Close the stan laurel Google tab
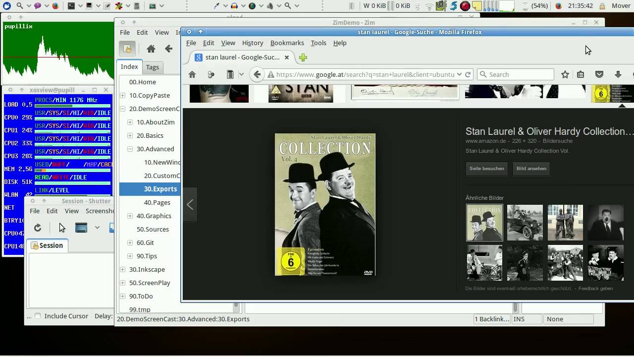The width and height of the screenshot is (634, 357). 286,58
